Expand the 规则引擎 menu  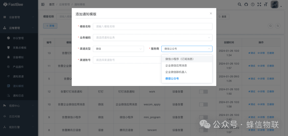[19, 127]
